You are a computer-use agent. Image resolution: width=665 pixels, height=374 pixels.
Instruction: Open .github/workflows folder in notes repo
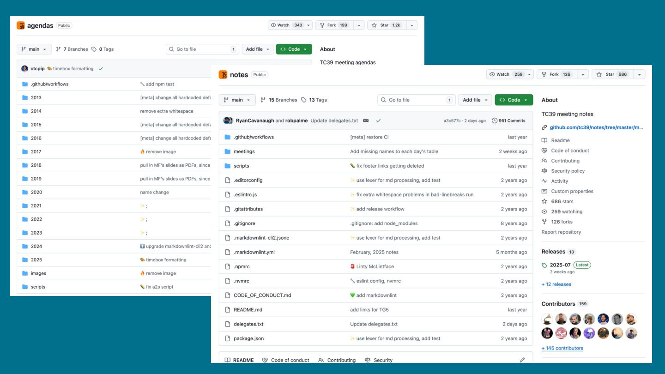254,137
